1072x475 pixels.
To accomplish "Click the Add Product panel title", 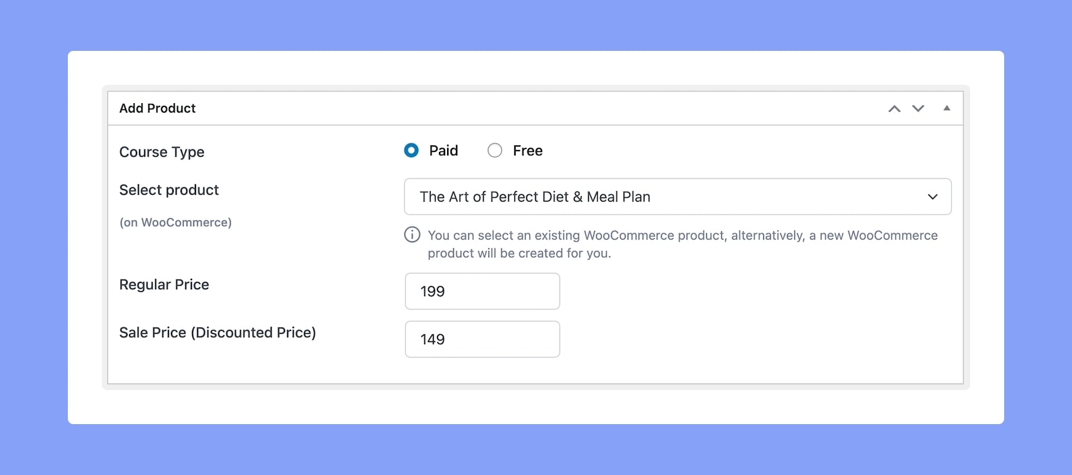I will 157,109.
